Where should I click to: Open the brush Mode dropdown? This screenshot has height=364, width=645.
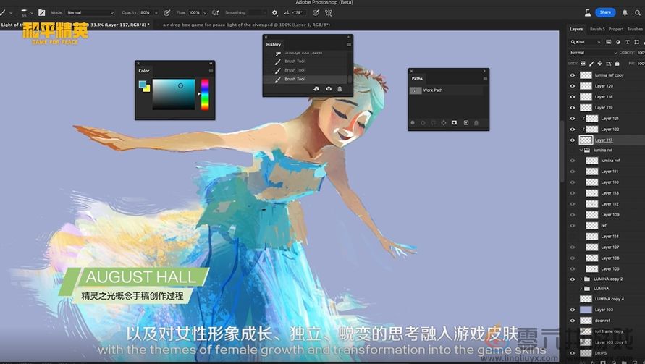tap(90, 13)
